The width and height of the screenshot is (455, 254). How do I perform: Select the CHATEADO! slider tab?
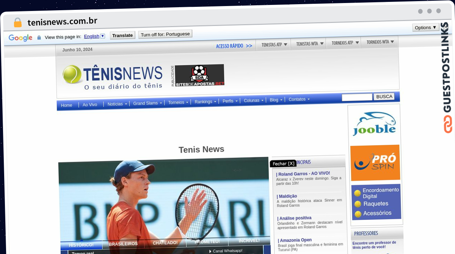[x=165, y=243]
